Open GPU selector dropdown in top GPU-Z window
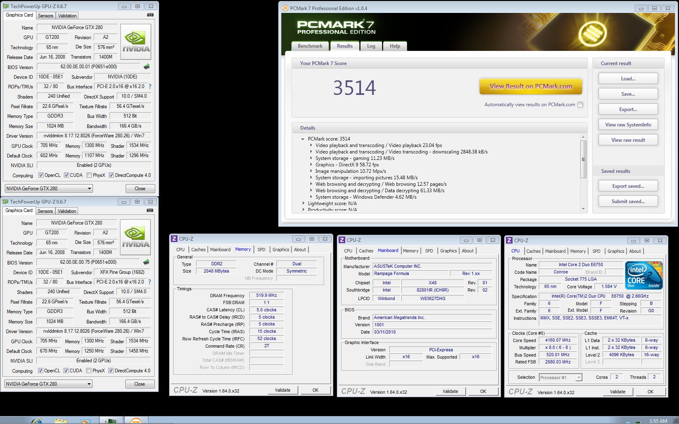Screen dimensions: 679x424 [x=49, y=189]
